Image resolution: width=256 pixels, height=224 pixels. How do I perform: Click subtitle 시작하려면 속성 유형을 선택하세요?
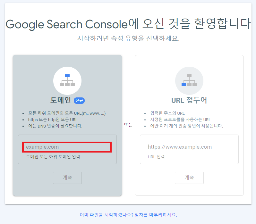[128, 38]
